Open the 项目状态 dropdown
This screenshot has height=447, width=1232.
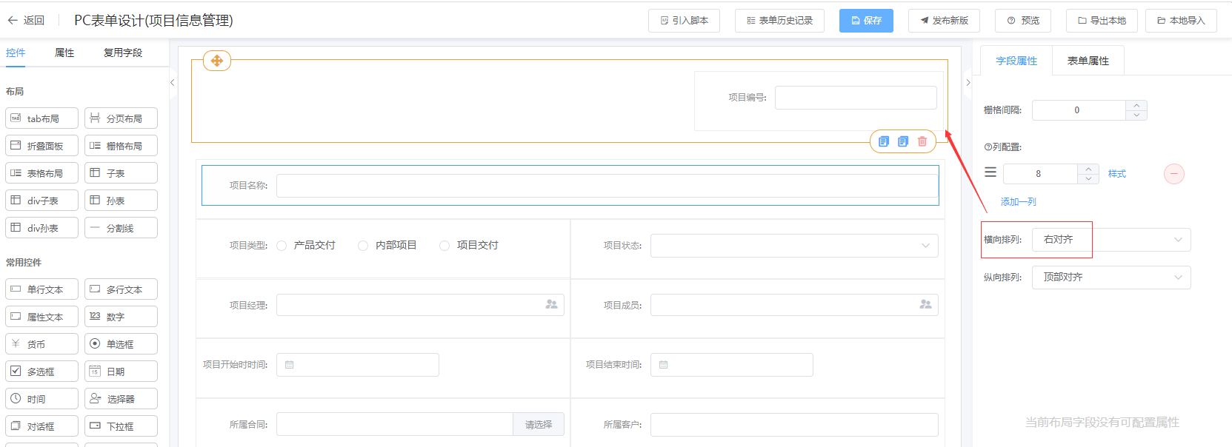[793, 246]
